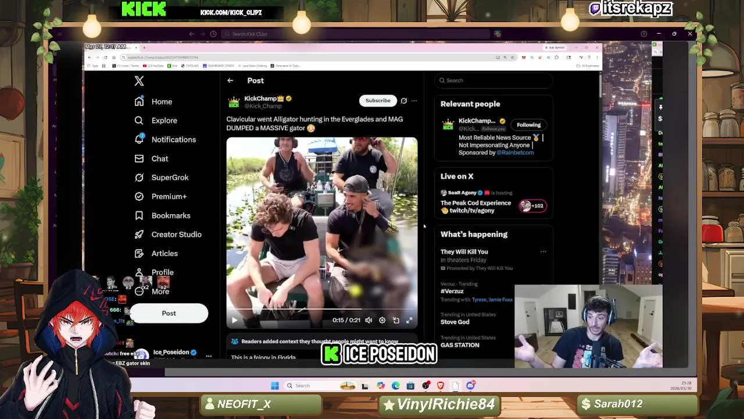Enter video fullscreen

point(409,320)
